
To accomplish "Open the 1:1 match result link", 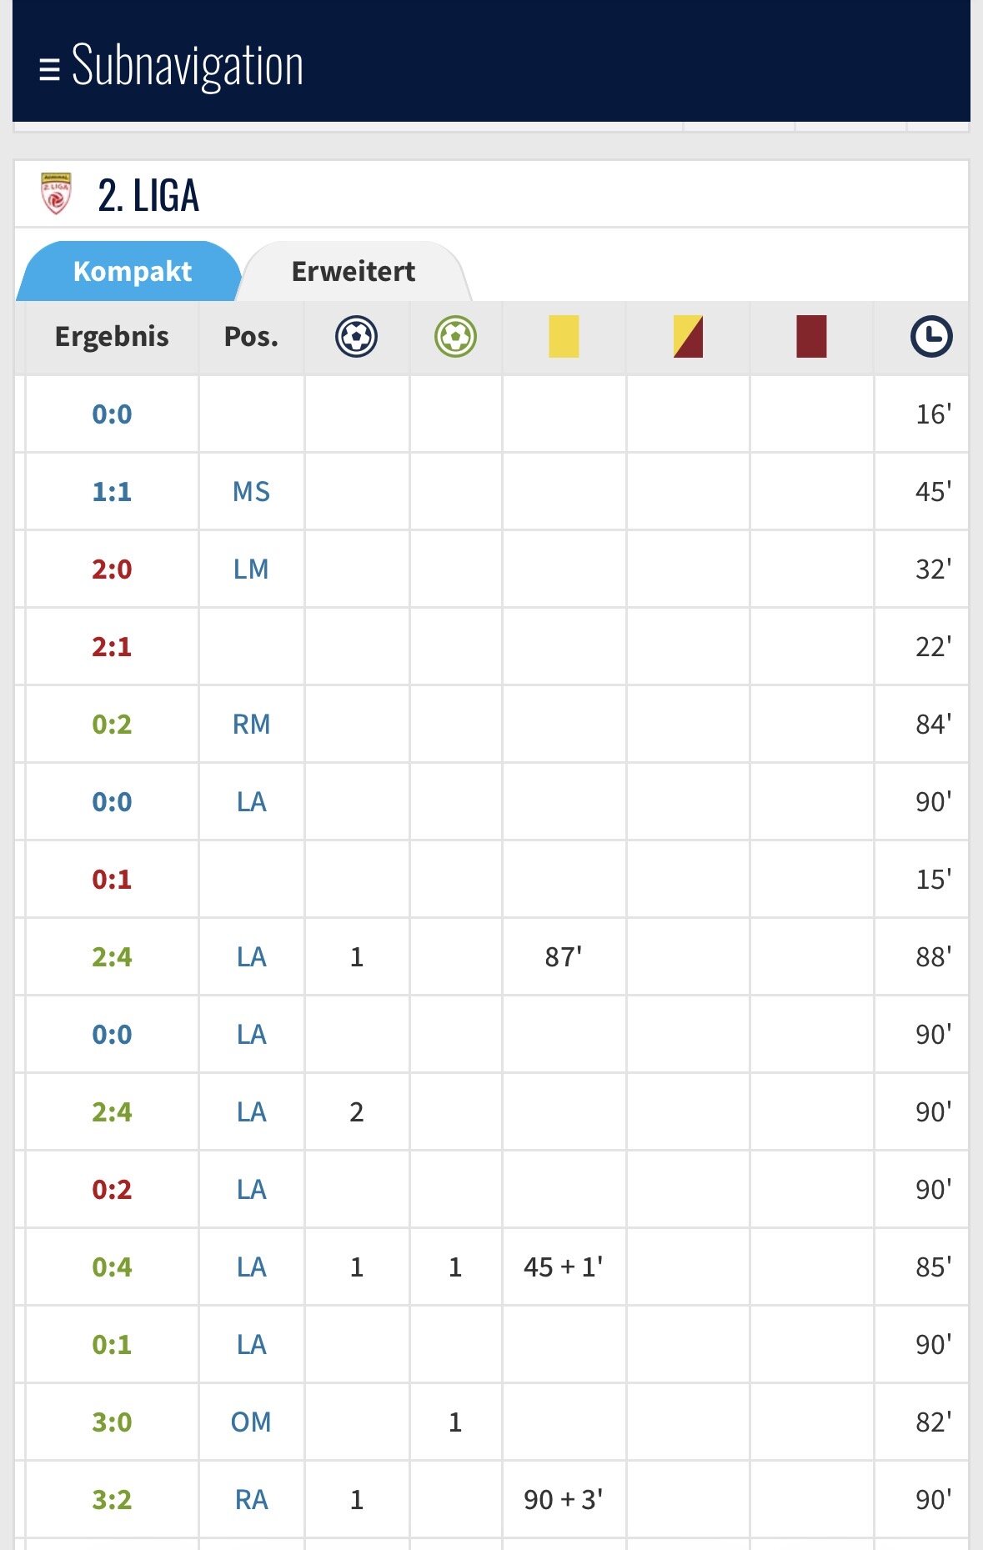I will [112, 491].
